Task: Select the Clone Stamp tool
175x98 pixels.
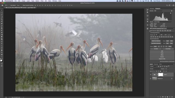Action: click(x=2, y=28)
